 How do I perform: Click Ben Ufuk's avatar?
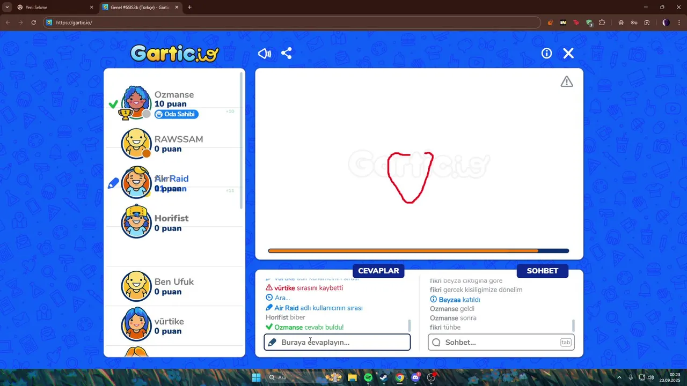[136, 286]
